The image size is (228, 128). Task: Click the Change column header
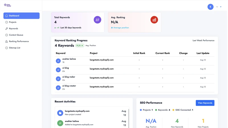(183, 53)
